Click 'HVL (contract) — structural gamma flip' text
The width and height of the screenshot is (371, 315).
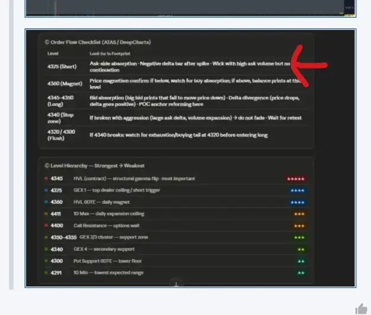[134, 178]
